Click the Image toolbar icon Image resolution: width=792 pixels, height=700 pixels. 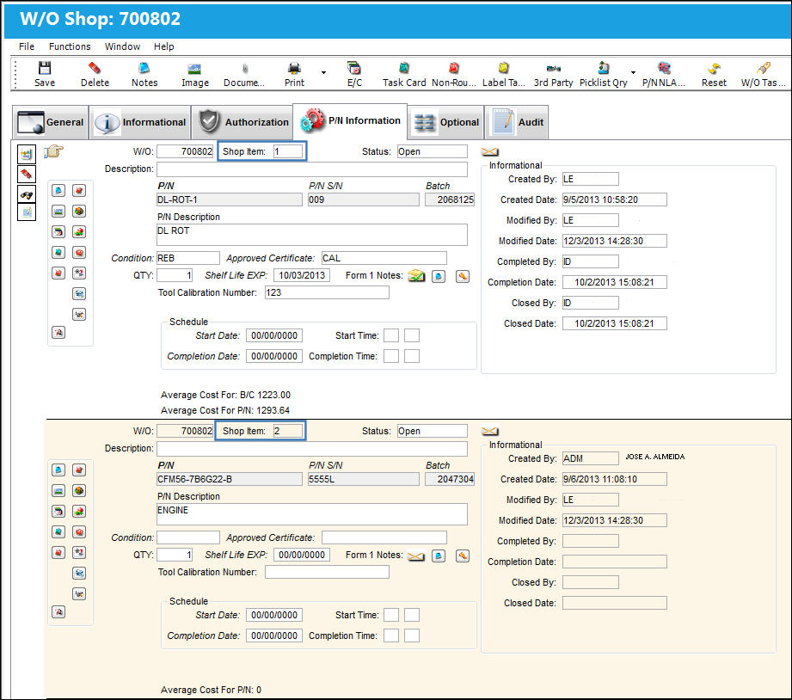click(x=194, y=69)
